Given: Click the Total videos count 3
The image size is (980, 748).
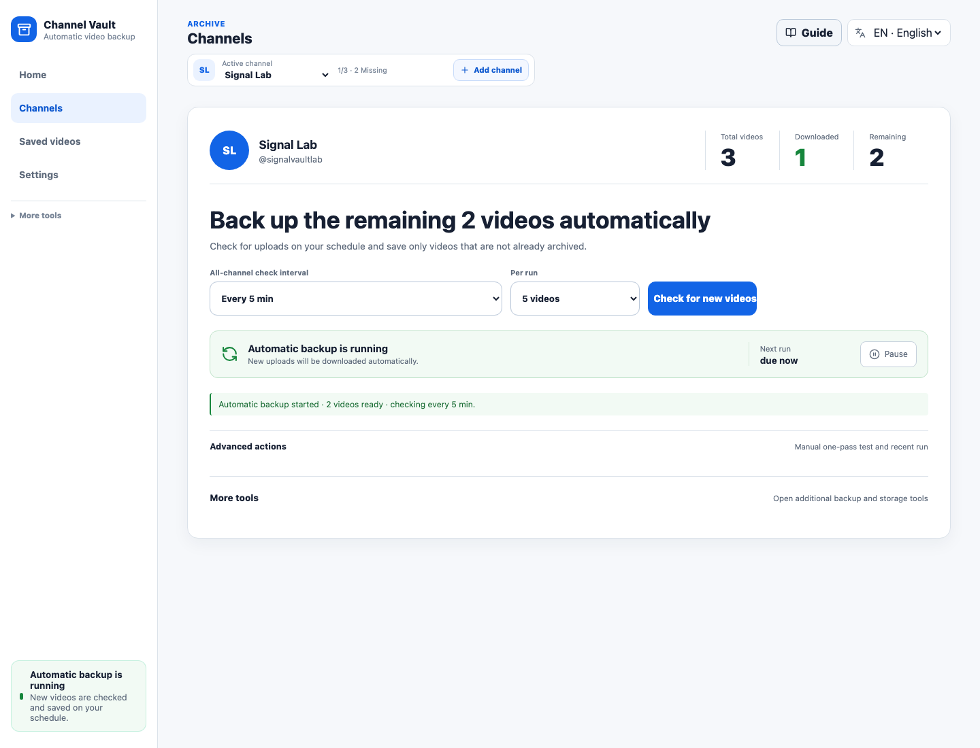Looking at the screenshot, I should coord(728,158).
